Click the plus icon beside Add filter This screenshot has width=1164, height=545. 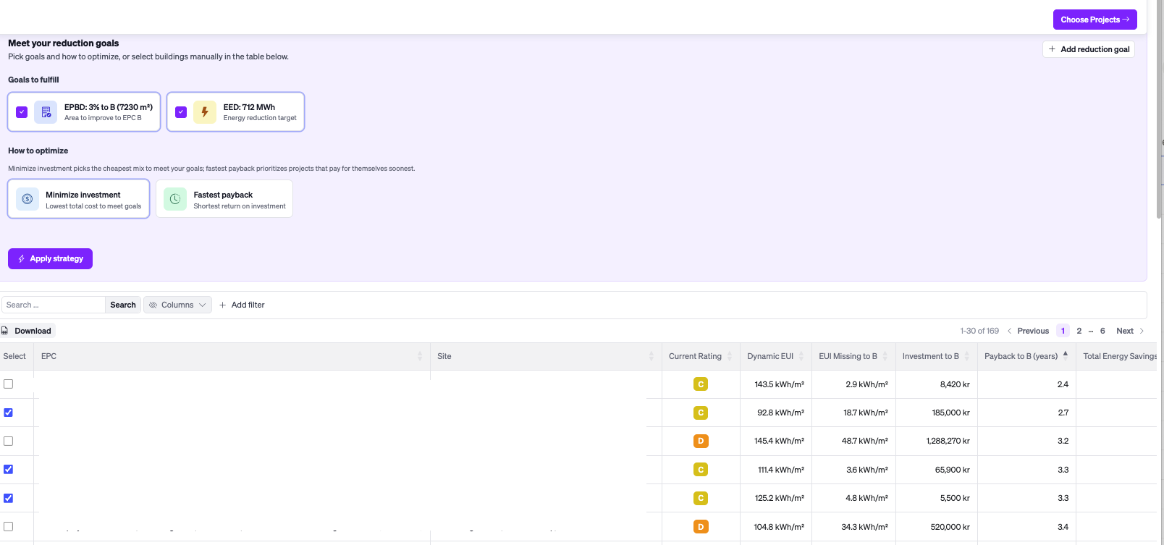(x=223, y=305)
